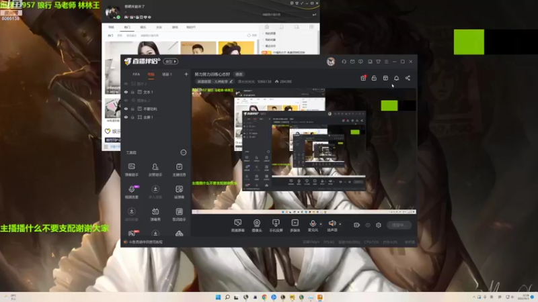Open the mail icon in companion title bar
The width and height of the screenshot is (538, 302).
[352, 62]
